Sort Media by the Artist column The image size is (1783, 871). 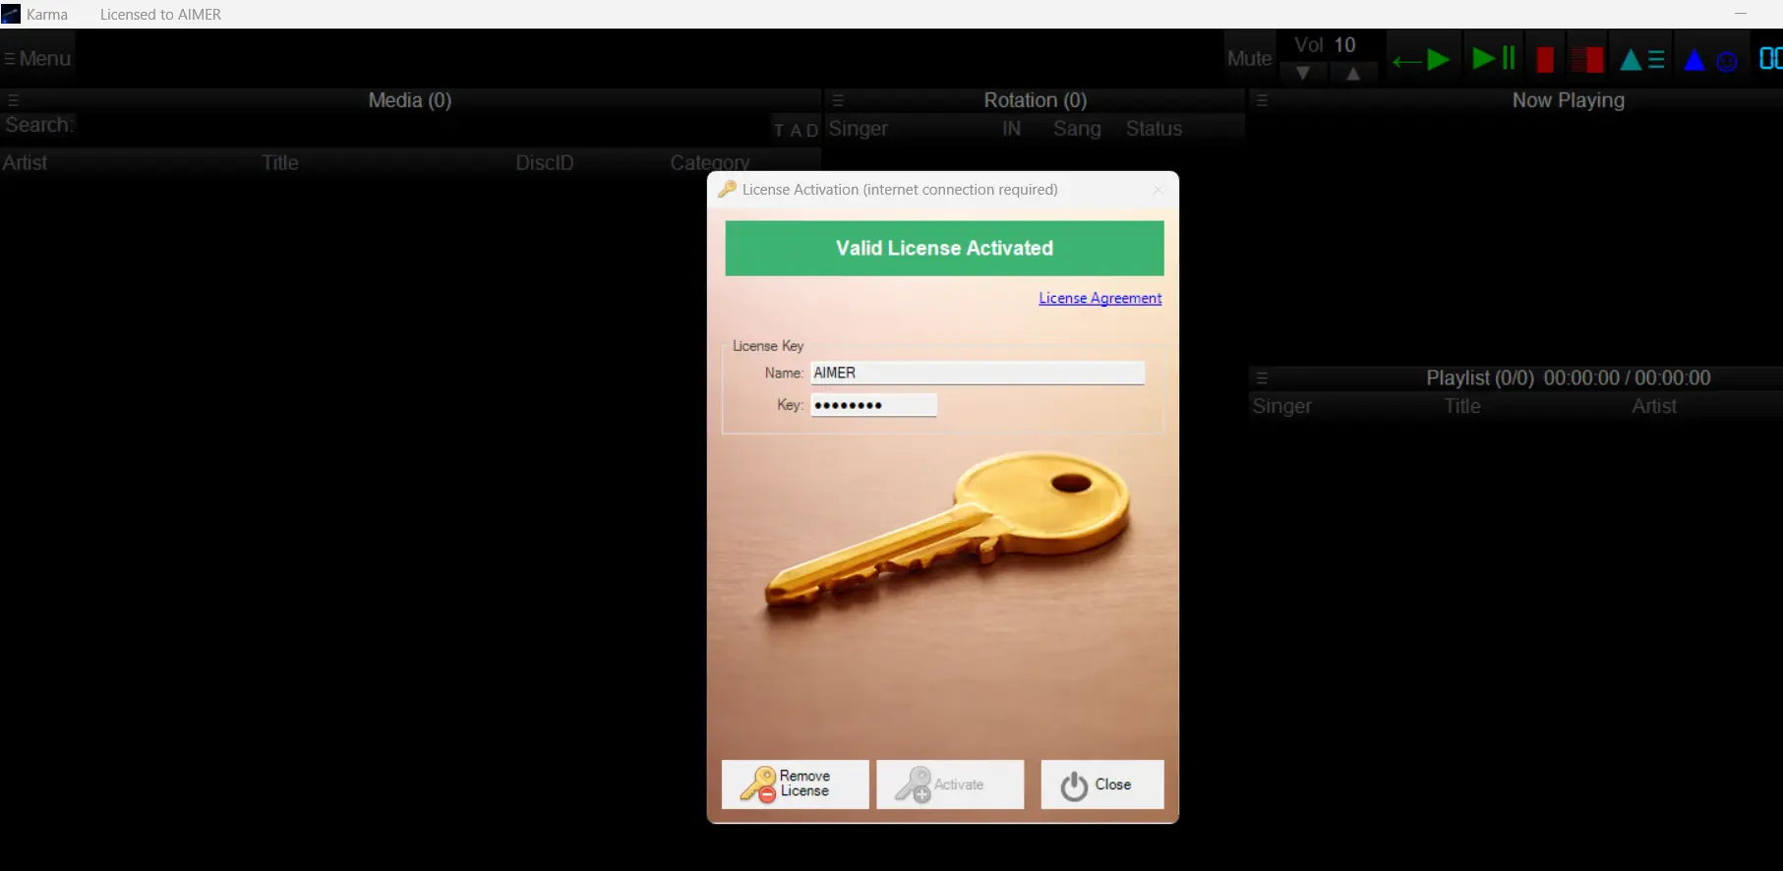25,162
